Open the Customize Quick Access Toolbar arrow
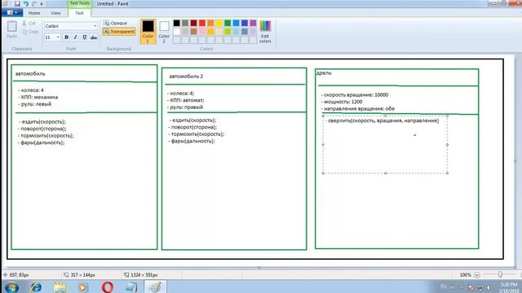 pos(42,4)
